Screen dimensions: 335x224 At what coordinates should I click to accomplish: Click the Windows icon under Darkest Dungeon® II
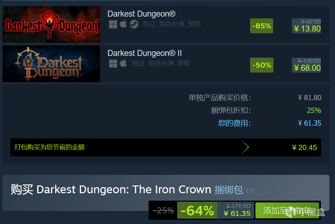(x=113, y=63)
